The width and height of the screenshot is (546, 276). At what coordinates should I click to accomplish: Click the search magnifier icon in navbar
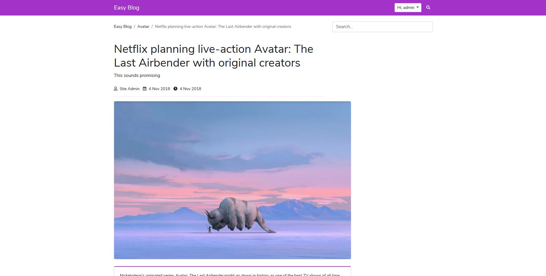click(x=428, y=7)
